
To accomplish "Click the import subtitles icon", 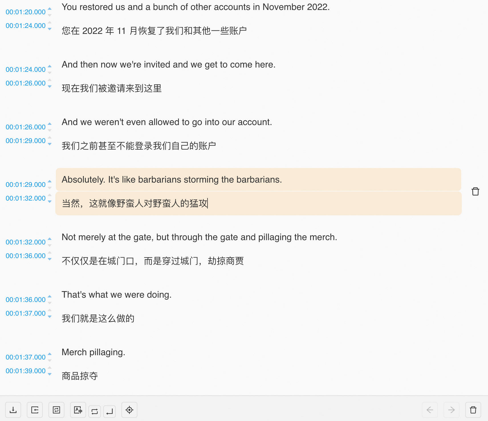I will coord(35,410).
